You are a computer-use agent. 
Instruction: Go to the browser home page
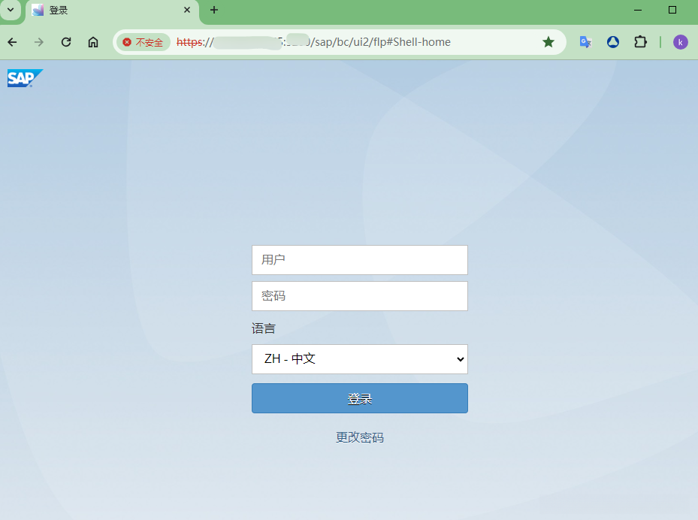(92, 42)
